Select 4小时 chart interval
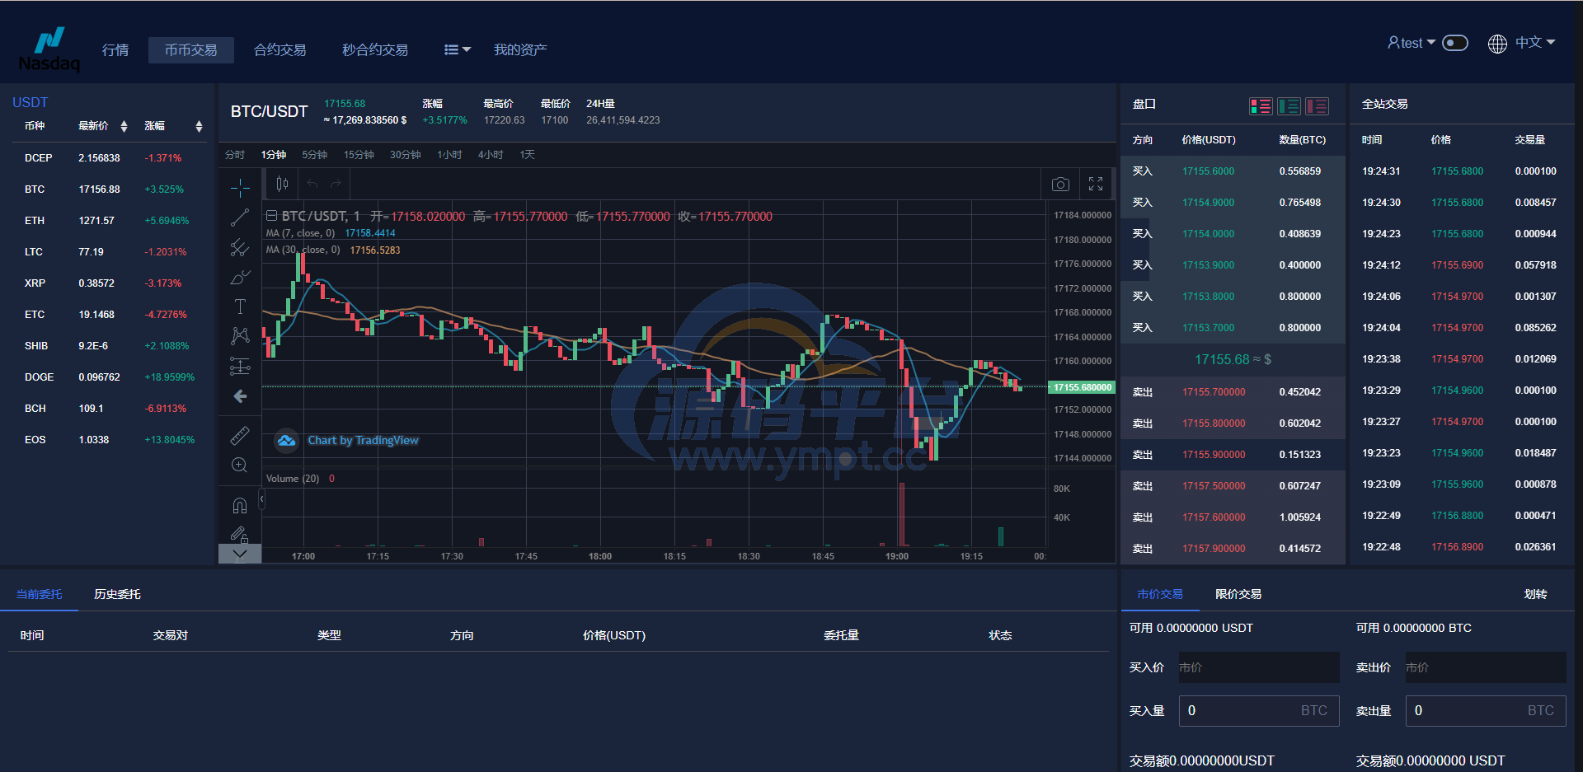Viewport: 1583px width, 772px height. tap(491, 155)
